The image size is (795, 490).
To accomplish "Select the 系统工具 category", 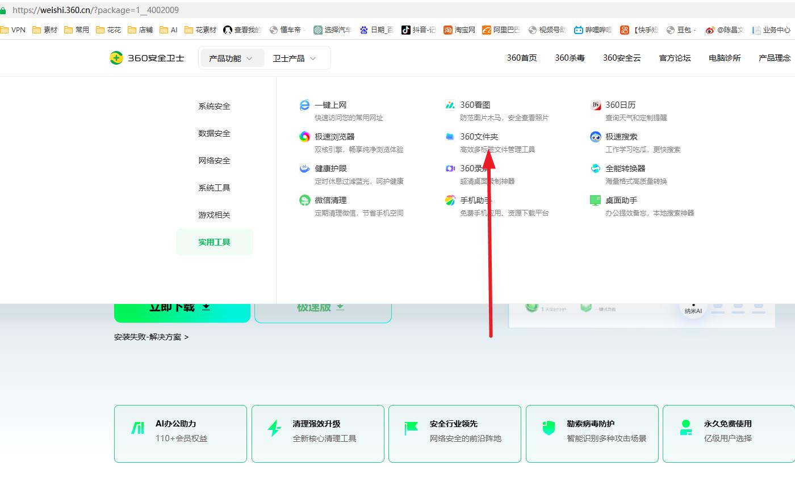I will click(214, 188).
